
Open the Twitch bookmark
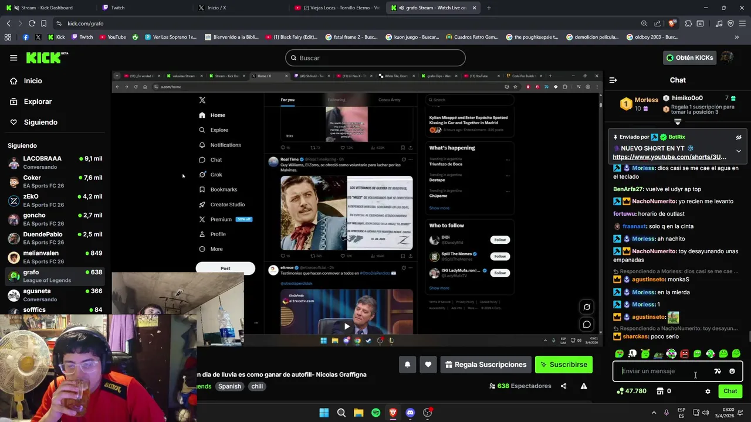pyautogui.click(x=82, y=37)
